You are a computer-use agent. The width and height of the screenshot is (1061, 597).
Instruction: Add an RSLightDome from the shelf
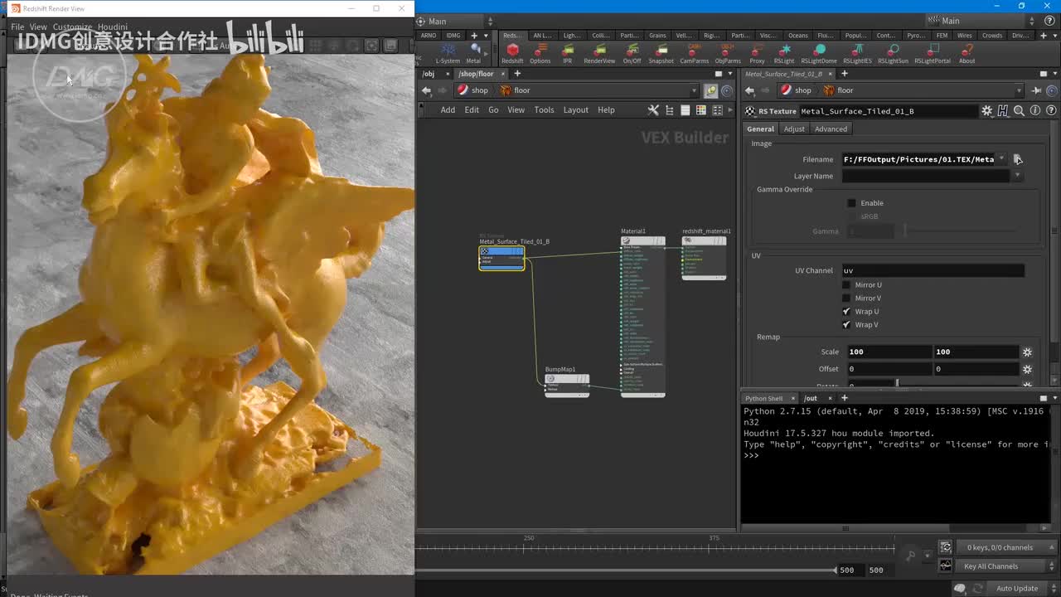tap(819, 54)
